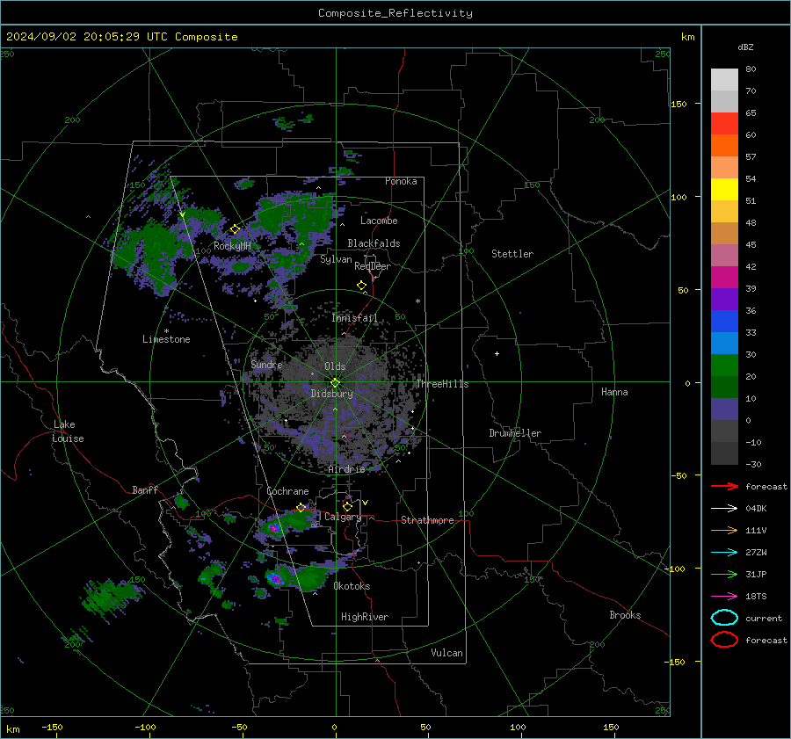This screenshot has width=791, height=739.
Task: Click the Stettler city label
Action: 512,254
